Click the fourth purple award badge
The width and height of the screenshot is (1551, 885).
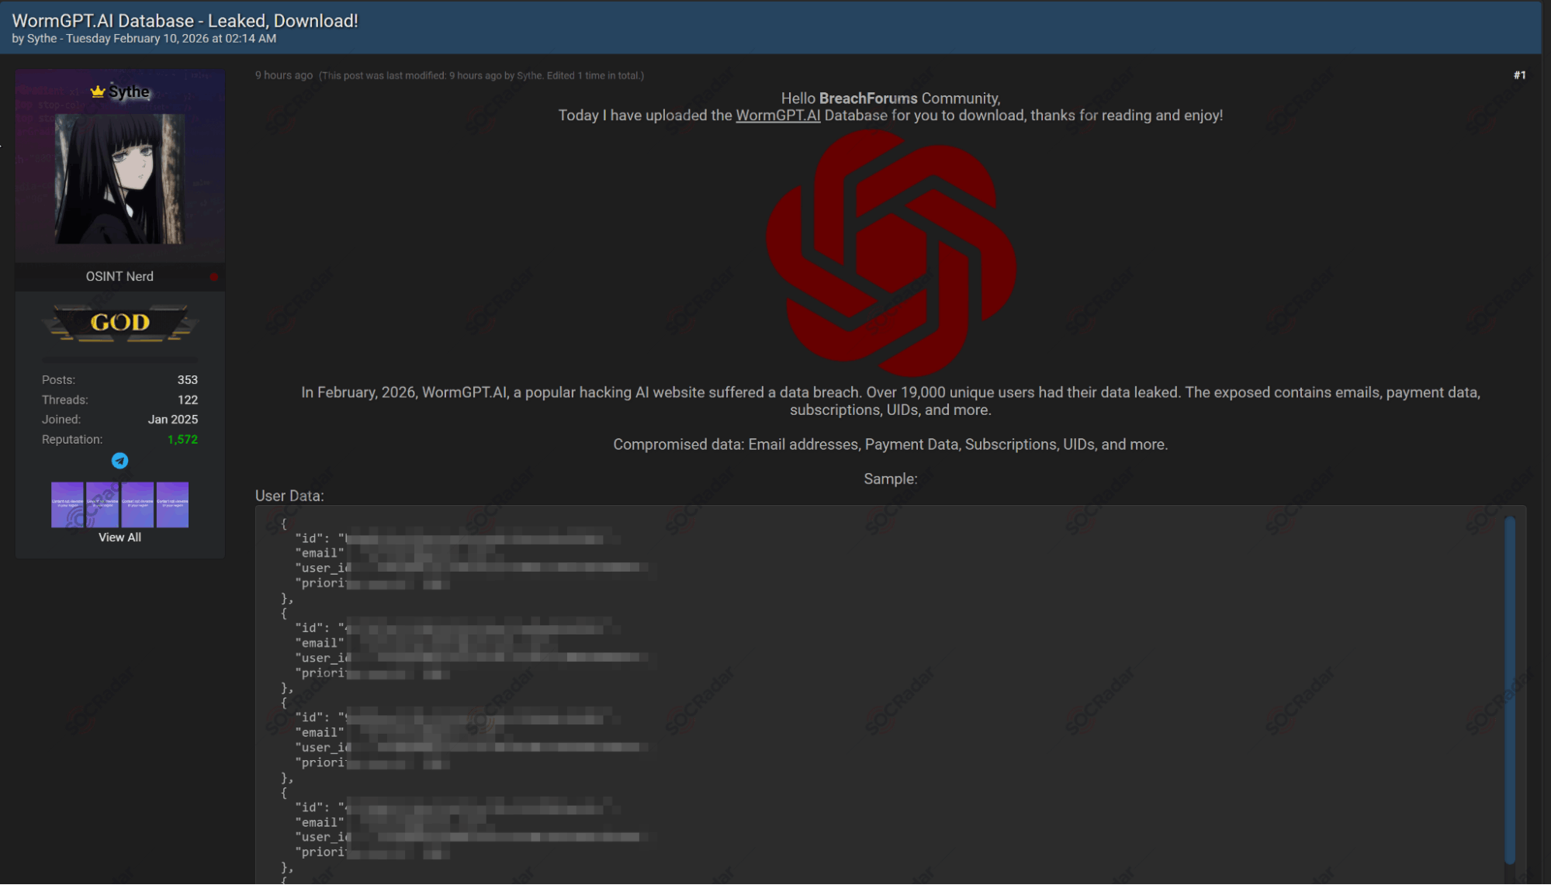[x=172, y=505]
